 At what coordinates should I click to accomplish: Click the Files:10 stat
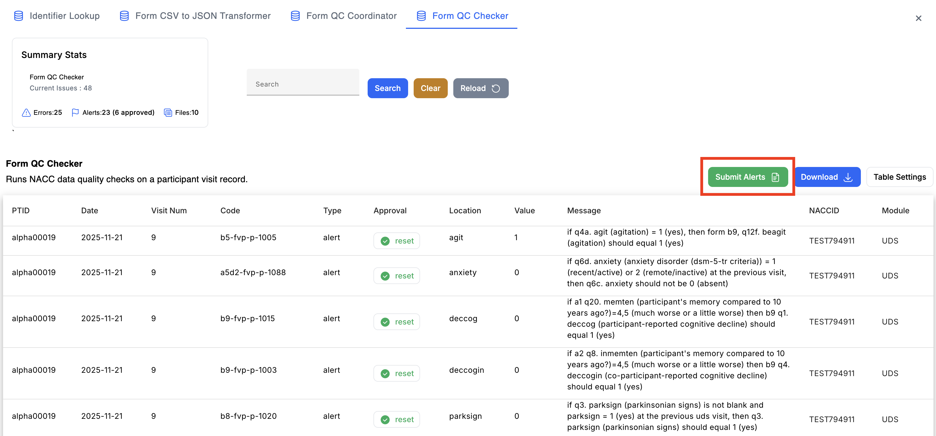[181, 113]
